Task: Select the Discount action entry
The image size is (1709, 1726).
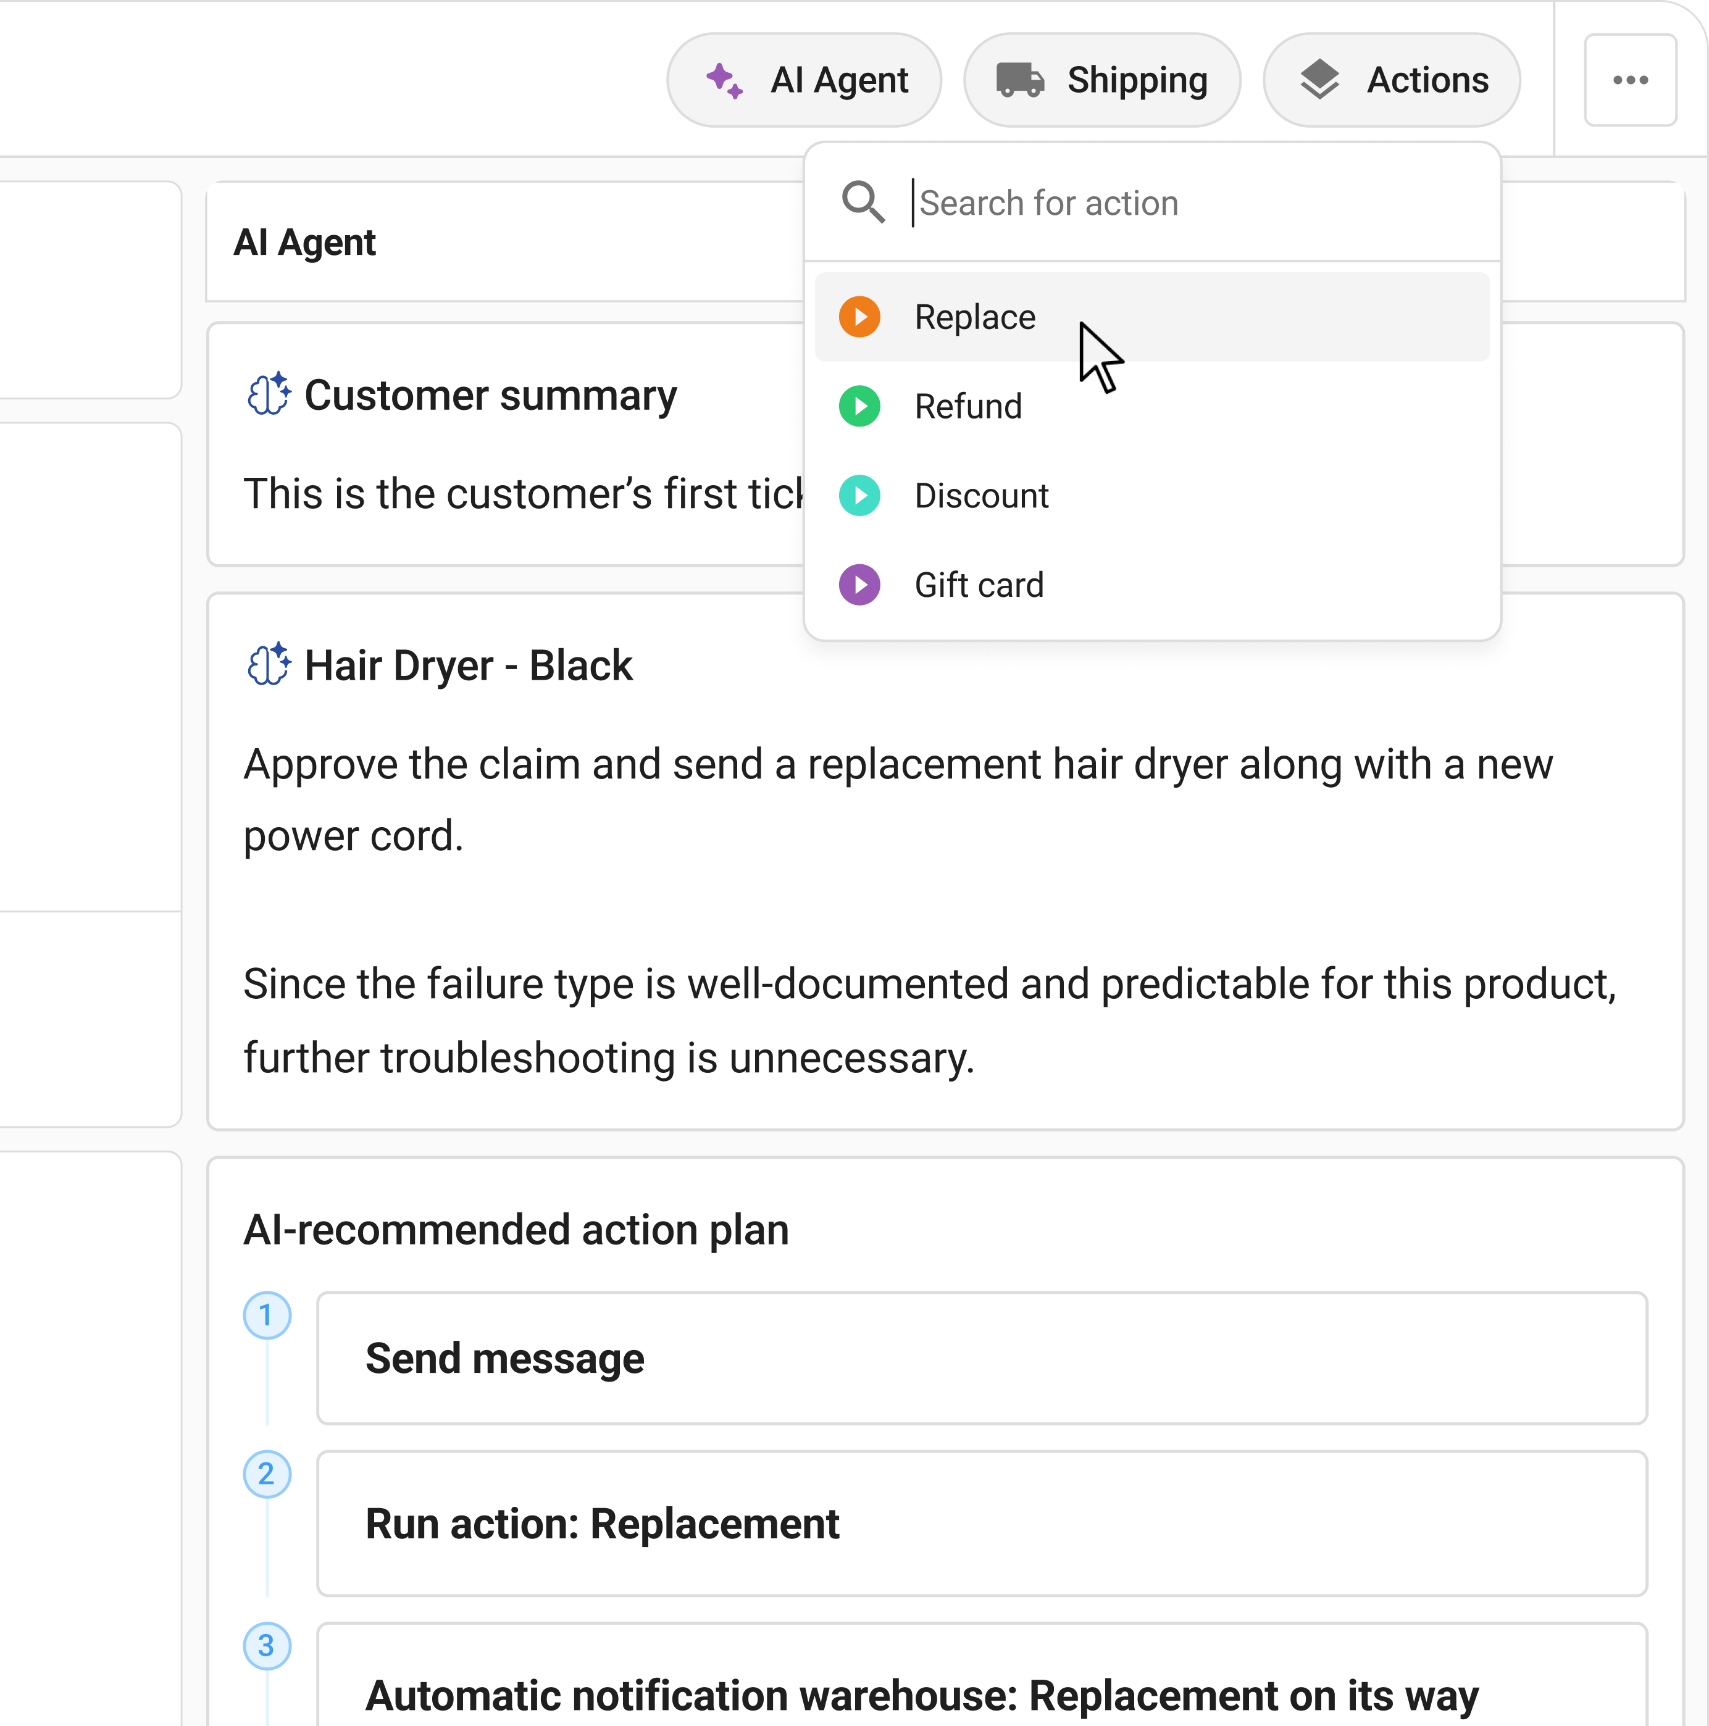Action: click(x=981, y=496)
